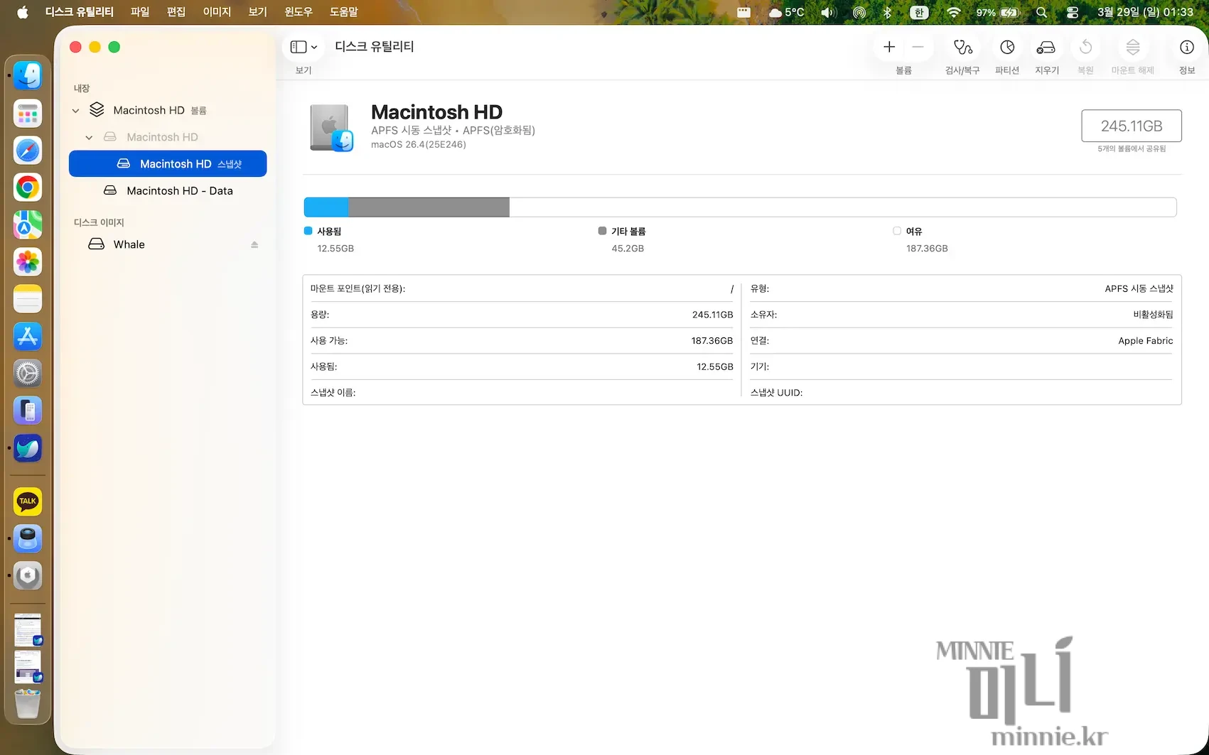
Task: Run First Aid stethoscope icon
Action: 962,48
